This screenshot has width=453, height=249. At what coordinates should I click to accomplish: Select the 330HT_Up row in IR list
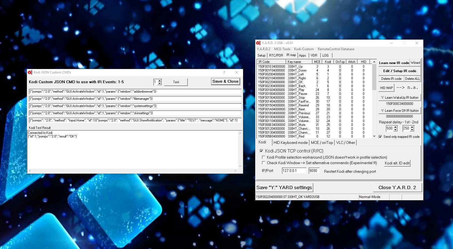coord(314,67)
